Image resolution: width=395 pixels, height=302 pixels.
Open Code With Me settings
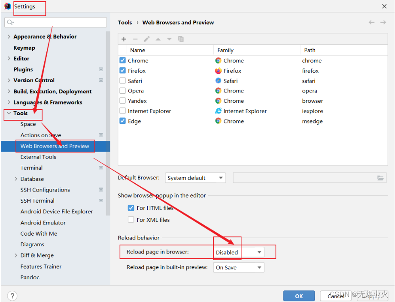pyautogui.click(x=39, y=233)
